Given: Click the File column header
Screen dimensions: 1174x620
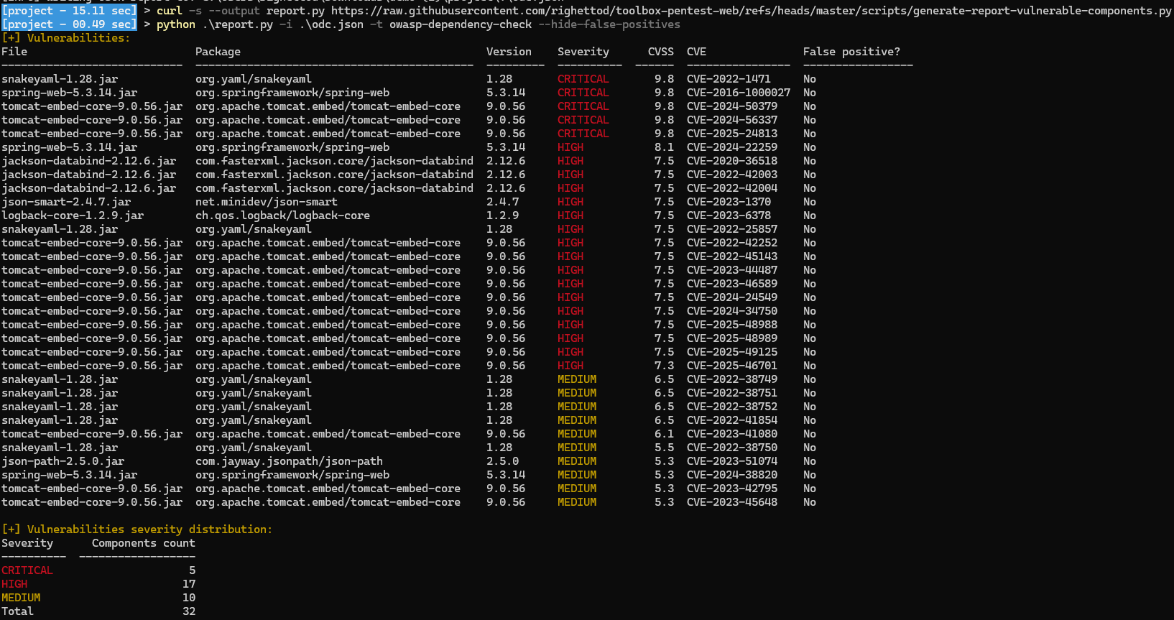Looking at the screenshot, I should (14, 52).
